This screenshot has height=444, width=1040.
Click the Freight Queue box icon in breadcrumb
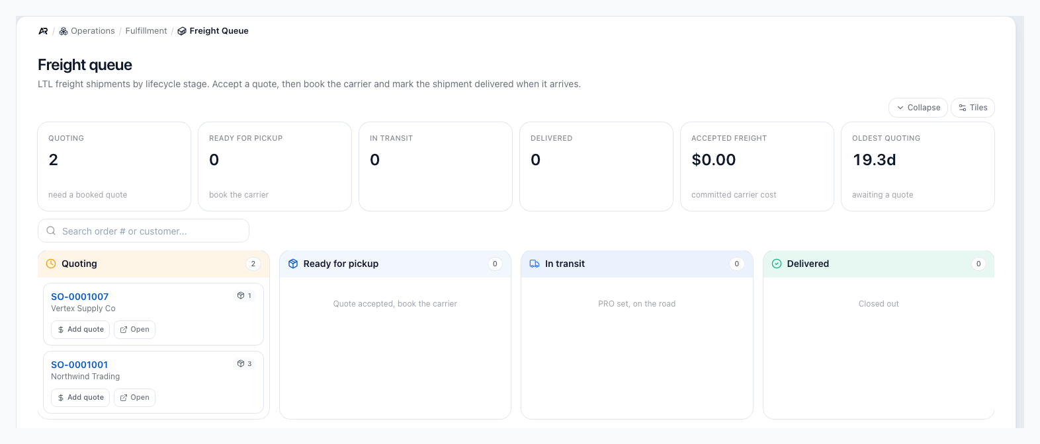click(182, 31)
